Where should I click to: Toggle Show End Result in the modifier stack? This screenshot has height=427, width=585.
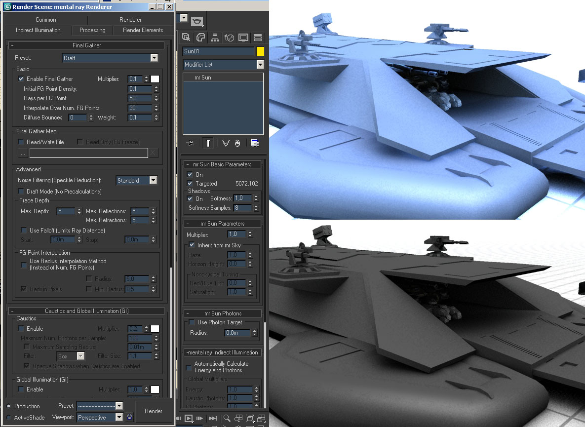pyautogui.click(x=208, y=143)
